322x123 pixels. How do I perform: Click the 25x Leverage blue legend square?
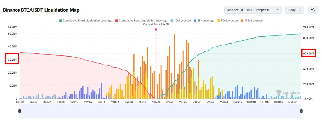(x=195, y=21)
